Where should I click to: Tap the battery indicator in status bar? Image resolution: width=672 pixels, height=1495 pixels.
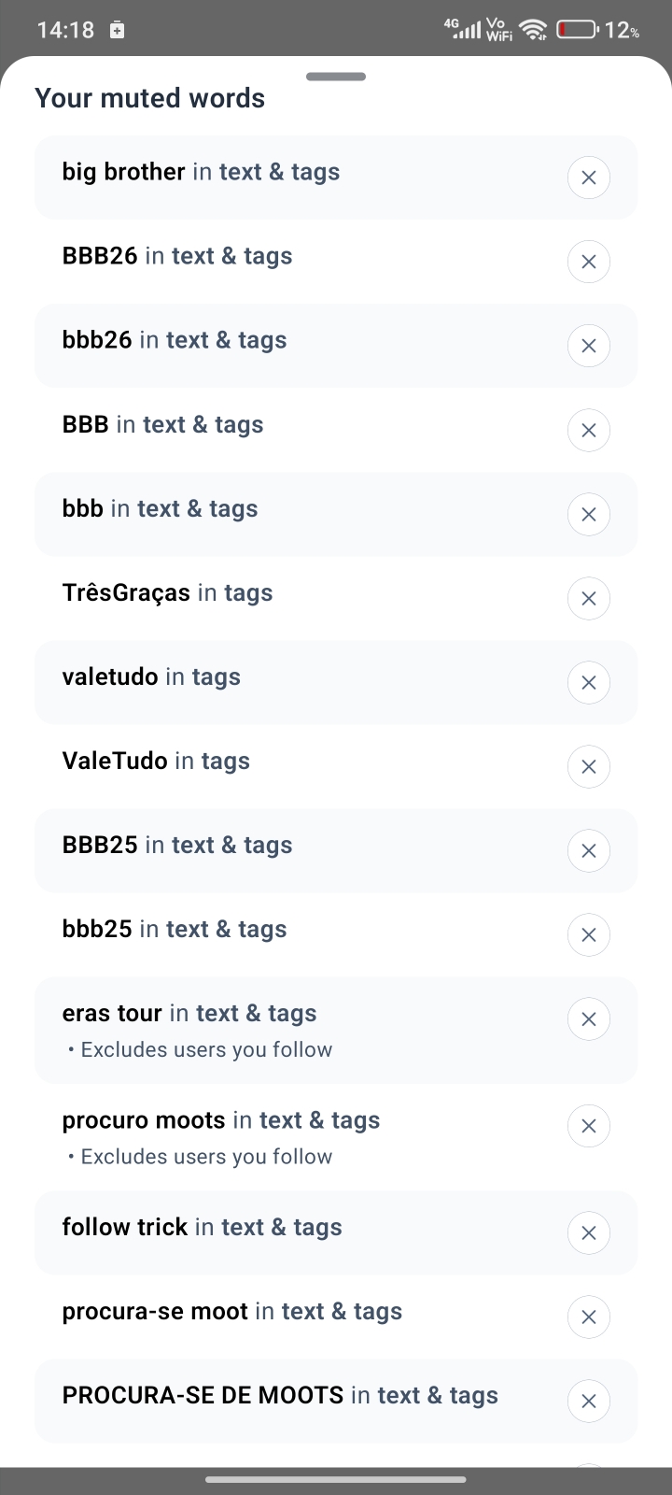[579, 30]
